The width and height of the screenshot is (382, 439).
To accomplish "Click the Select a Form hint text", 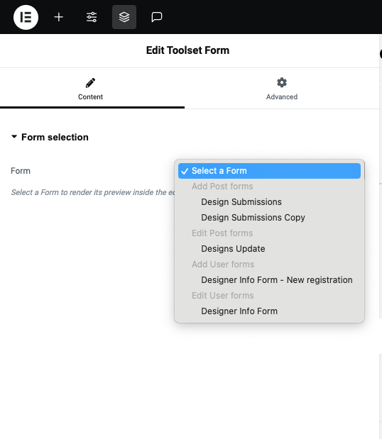I will click(92, 192).
